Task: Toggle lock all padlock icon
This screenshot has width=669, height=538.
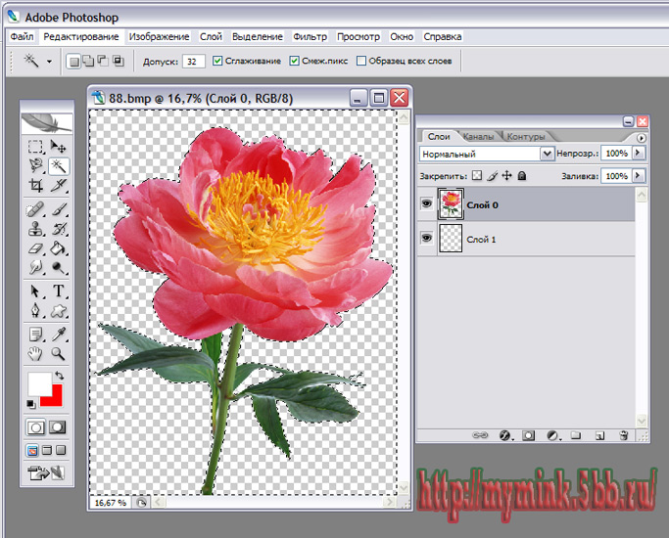Action: click(x=521, y=175)
